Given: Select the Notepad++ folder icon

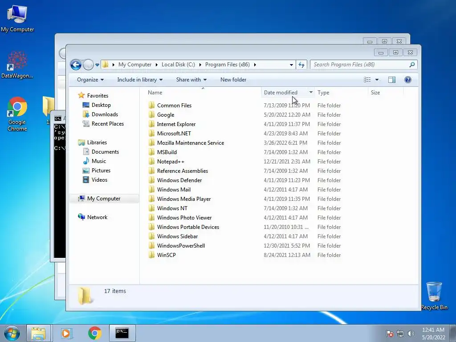Looking at the screenshot, I should click(151, 161).
